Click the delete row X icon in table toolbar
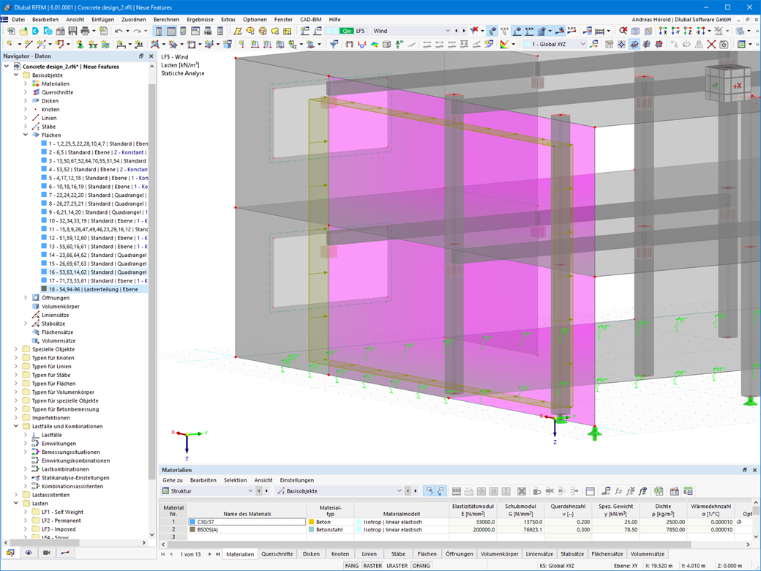The width and height of the screenshot is (761, 571). click(x=522, y=491)
